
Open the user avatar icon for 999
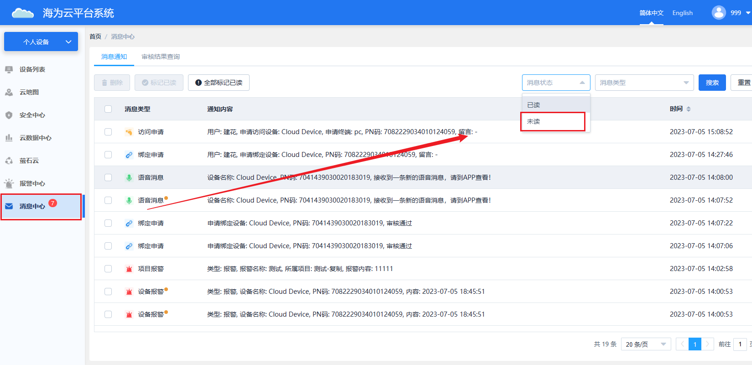point(719,12)
